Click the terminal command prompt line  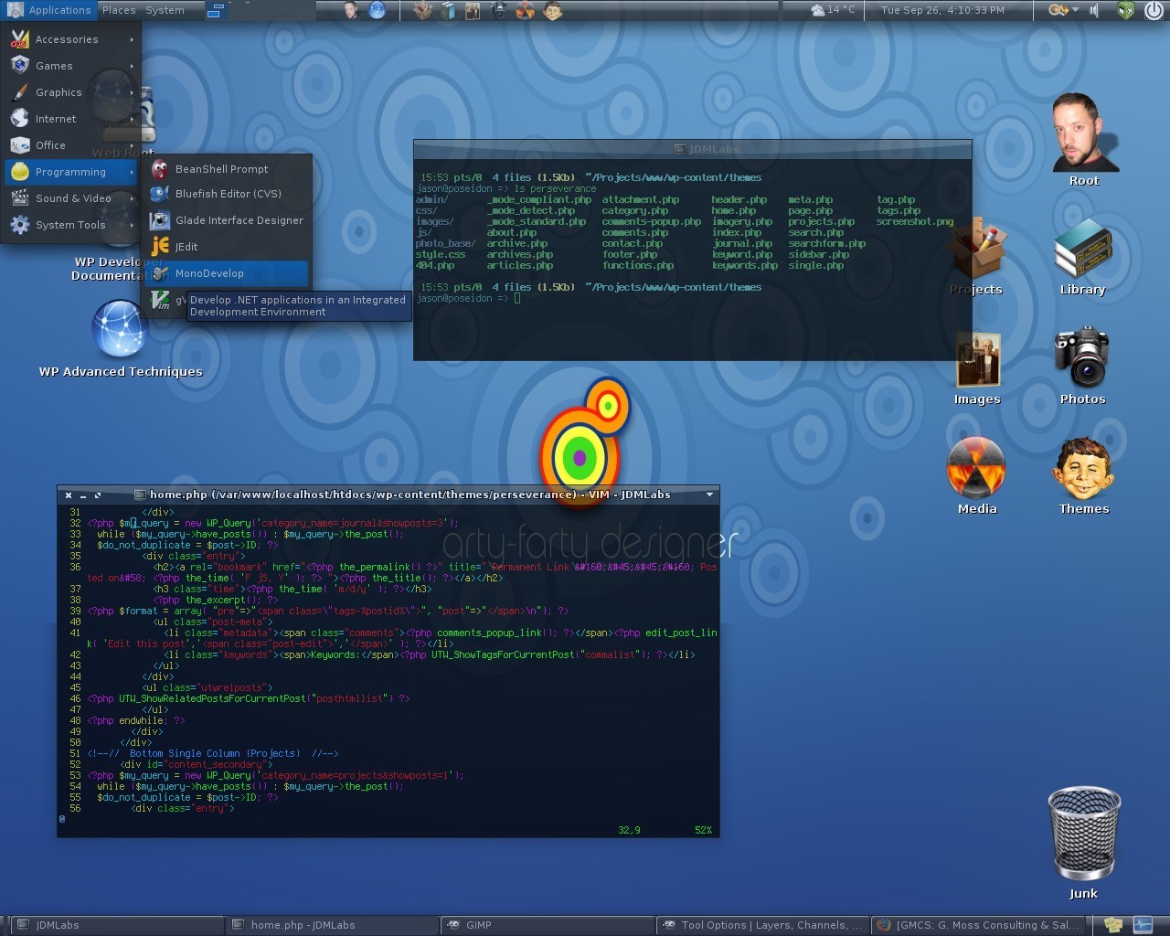tap(468, 298)
